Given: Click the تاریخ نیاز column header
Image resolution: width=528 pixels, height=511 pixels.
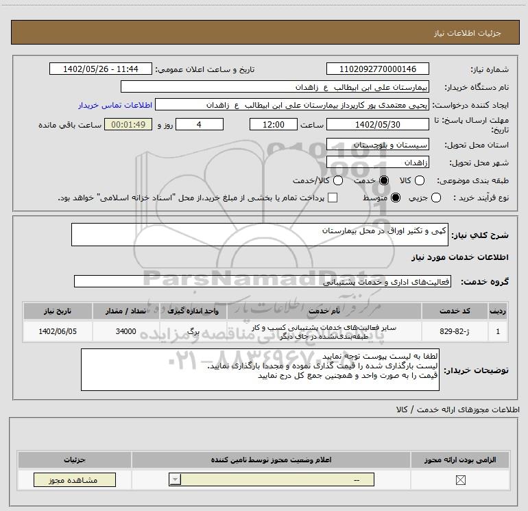Looking at the screenshot, I should coord(58,311).
